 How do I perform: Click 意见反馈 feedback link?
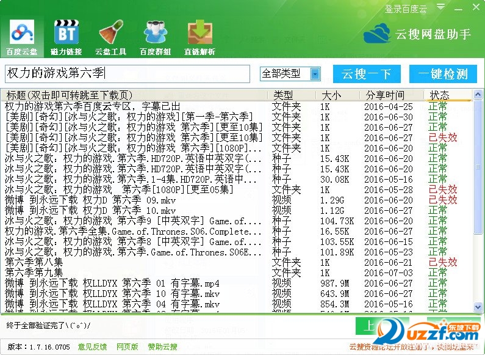tap(92, 347)
